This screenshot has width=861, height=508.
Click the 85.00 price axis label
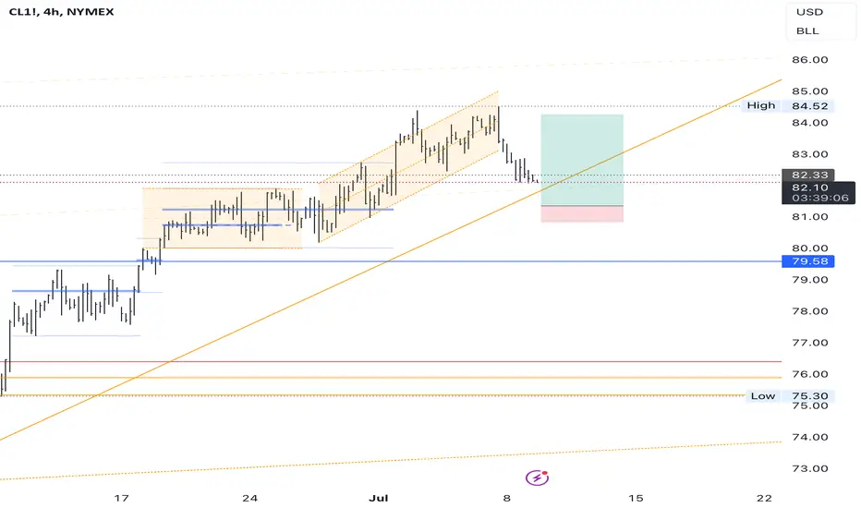tap(809, 91)
